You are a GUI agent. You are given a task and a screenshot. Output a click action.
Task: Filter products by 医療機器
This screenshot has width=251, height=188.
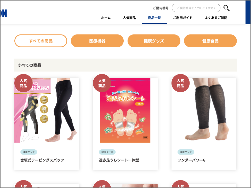point(97,41)
